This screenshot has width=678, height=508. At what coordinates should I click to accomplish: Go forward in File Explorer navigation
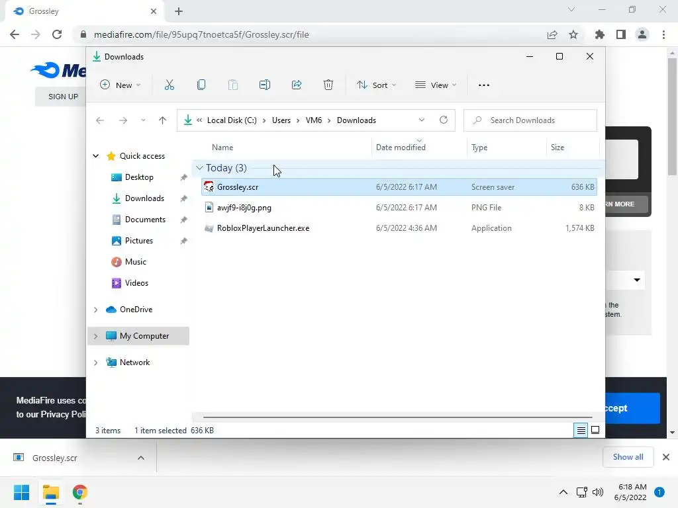tap(123, 120)
